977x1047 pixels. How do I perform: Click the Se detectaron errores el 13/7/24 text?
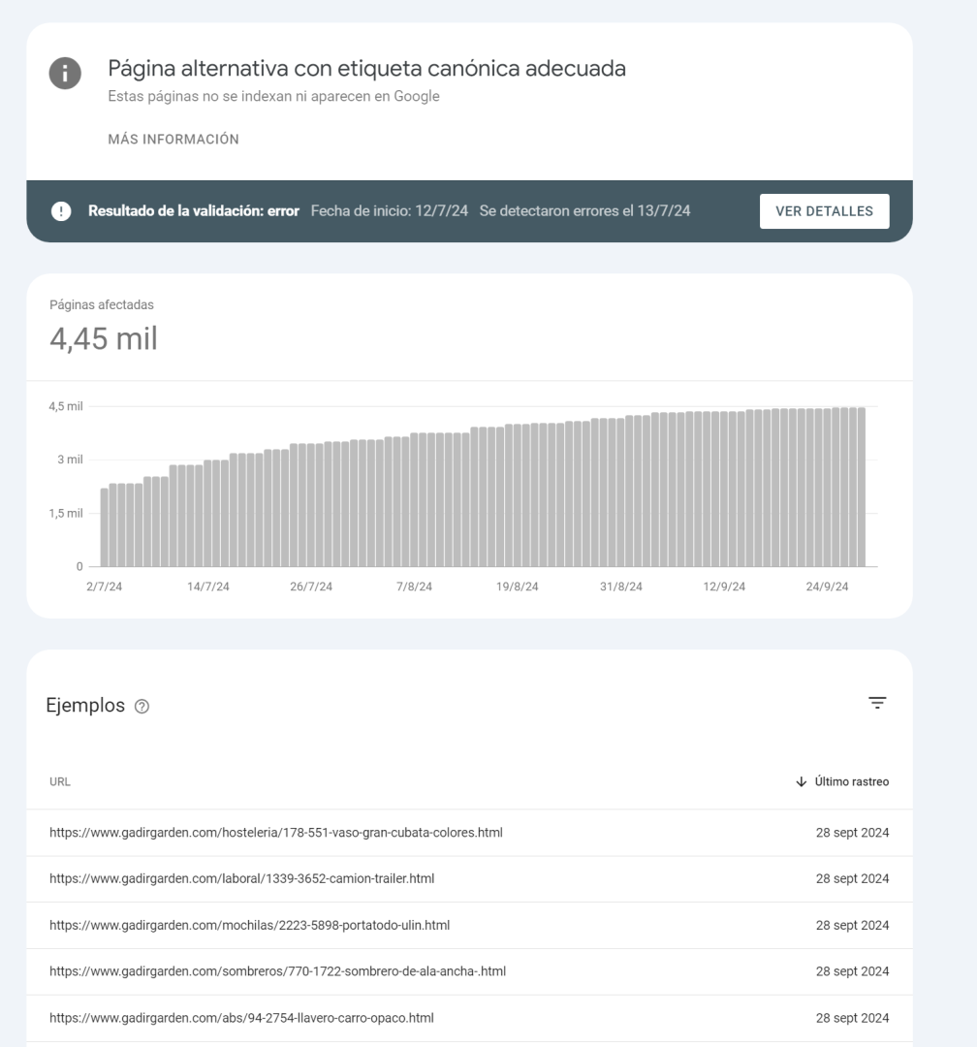pos(584,211)
